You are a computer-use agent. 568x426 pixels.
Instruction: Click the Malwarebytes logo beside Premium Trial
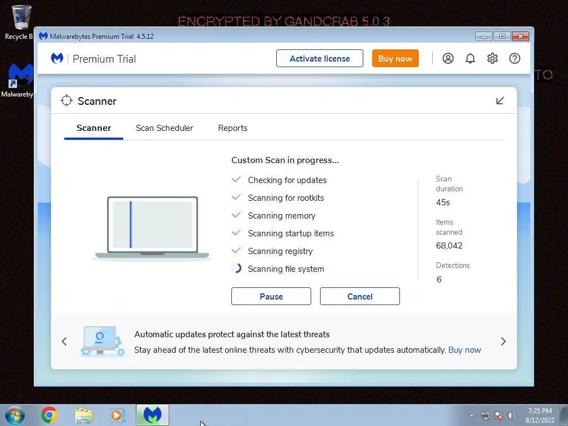point(57,58)
